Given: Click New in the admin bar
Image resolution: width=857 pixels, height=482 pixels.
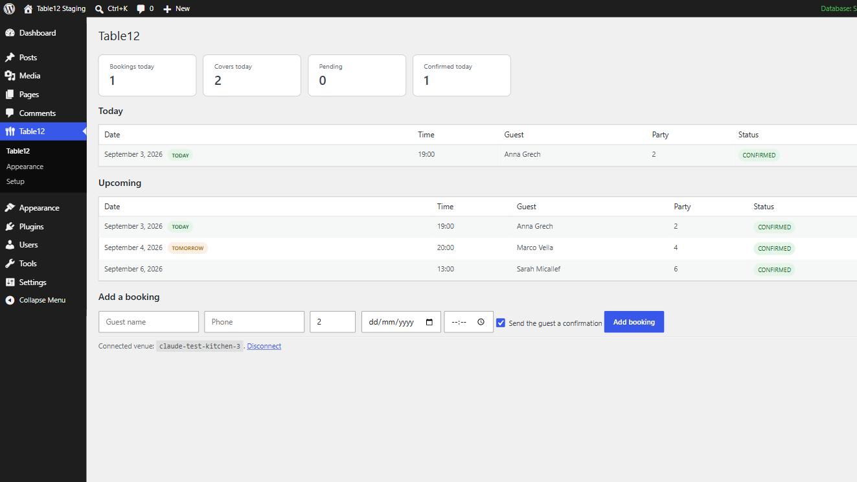Looking at the screenshot, I should pyautogui.click(x=183, y=8).
